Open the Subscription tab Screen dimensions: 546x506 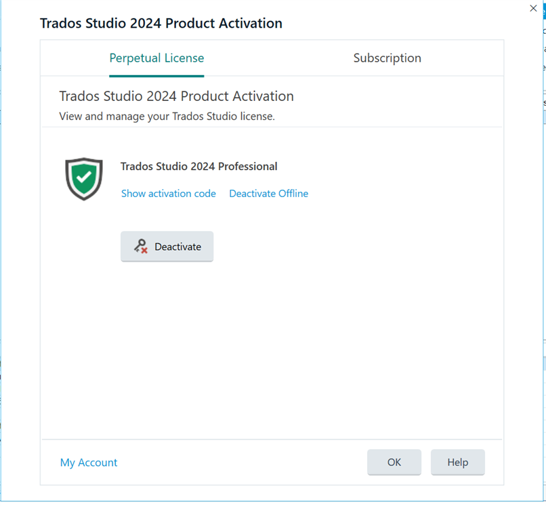point(387,58)
